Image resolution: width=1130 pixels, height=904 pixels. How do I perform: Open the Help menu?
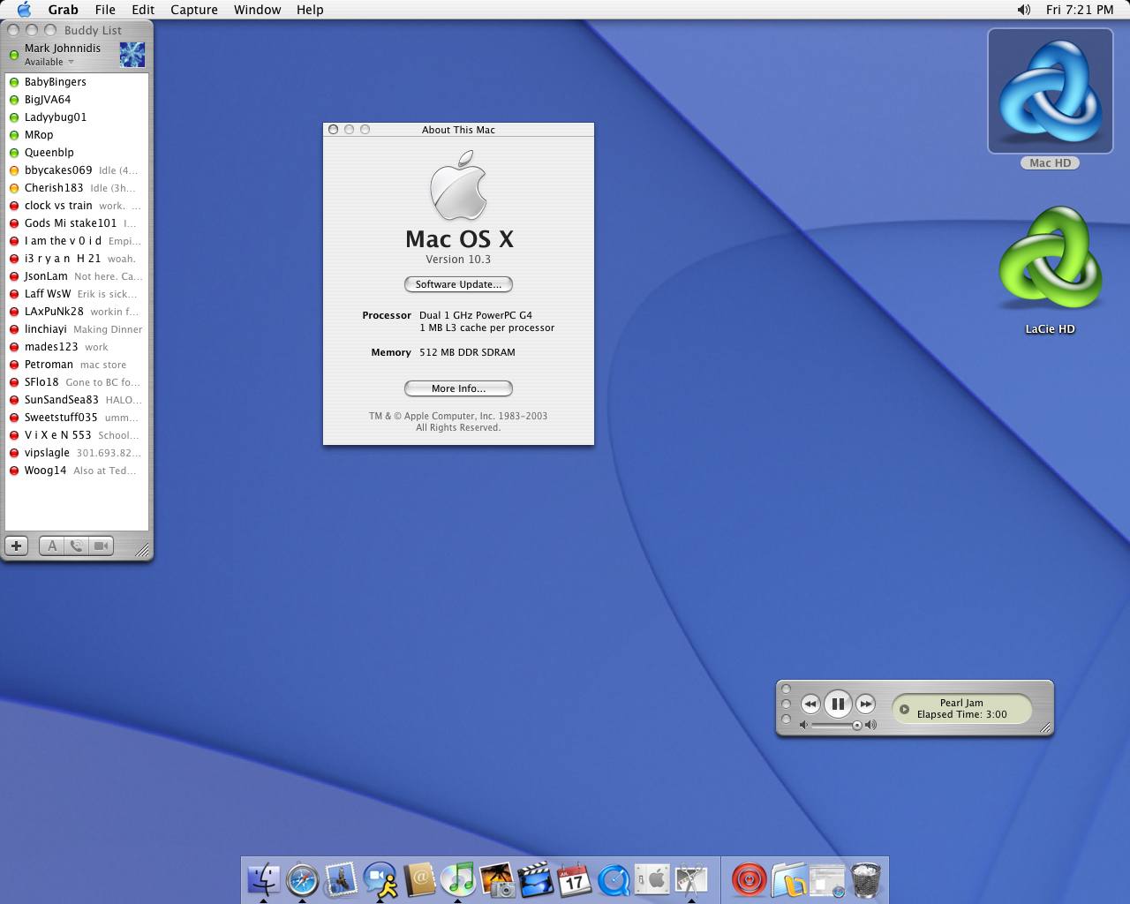pos(310,10)
